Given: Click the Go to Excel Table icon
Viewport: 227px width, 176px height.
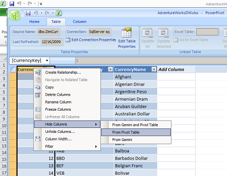Looking at the screenshot, I should click(x=176, y=40).
